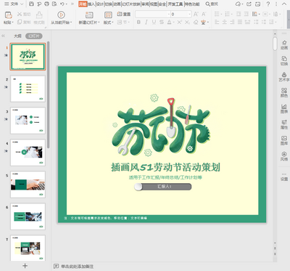The width and height of the screenshot is (290, 271).
Task: Toggle Bold formatting
Action: pos(138,23)
